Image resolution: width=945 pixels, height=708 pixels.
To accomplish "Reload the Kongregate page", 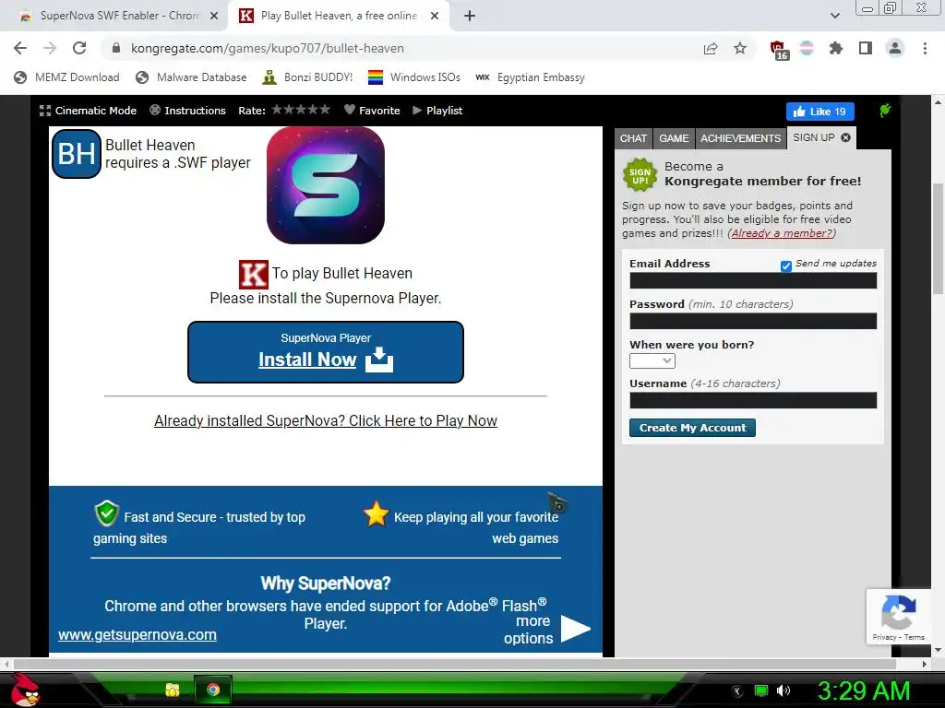I will [79, 48].
